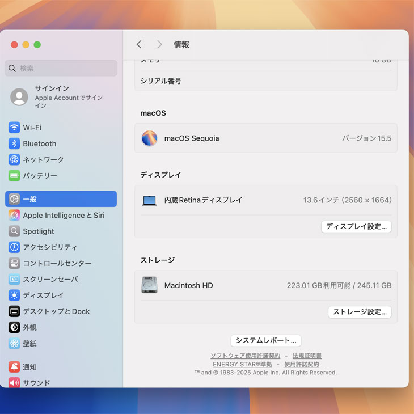Image resolution: width=414 pixels, height=414 pixels.
Task: Open the ENERGY STAR®準拠 link
Action: click(242, 364)
